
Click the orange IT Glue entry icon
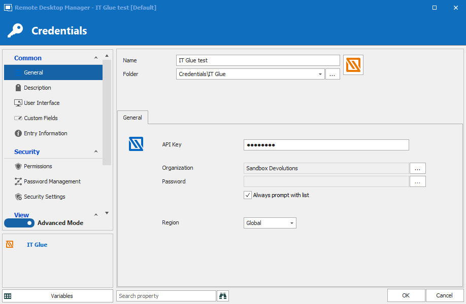point(353,65)
